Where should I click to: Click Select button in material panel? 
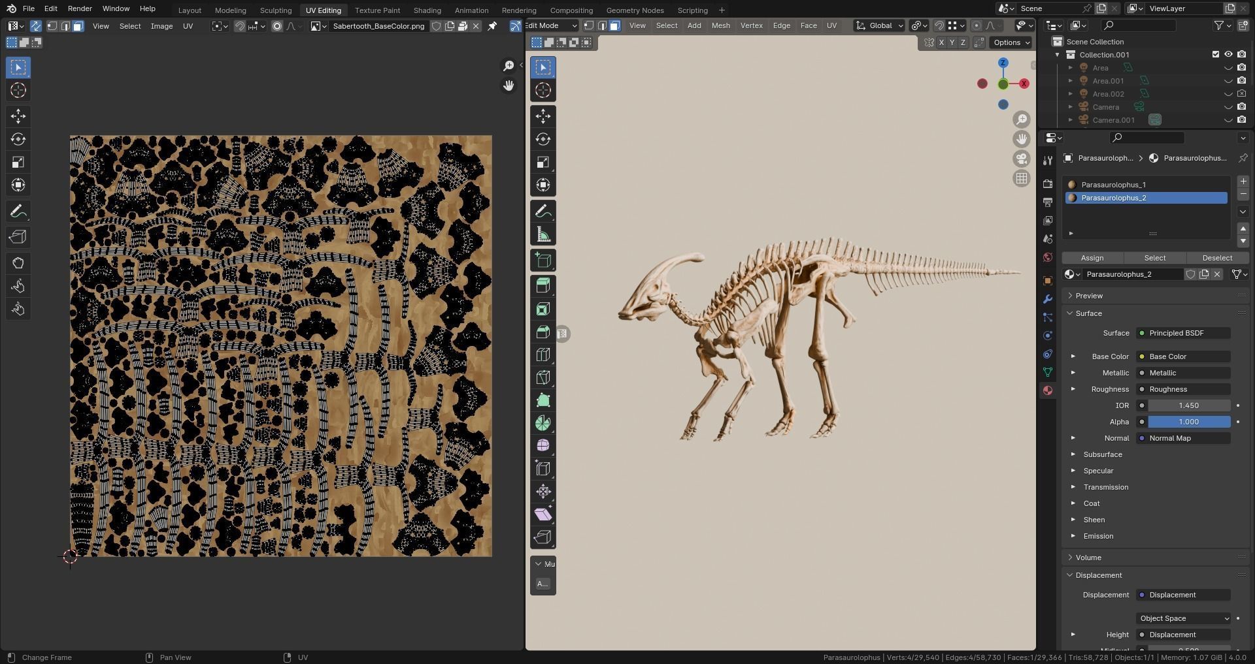pos(1154,258)
